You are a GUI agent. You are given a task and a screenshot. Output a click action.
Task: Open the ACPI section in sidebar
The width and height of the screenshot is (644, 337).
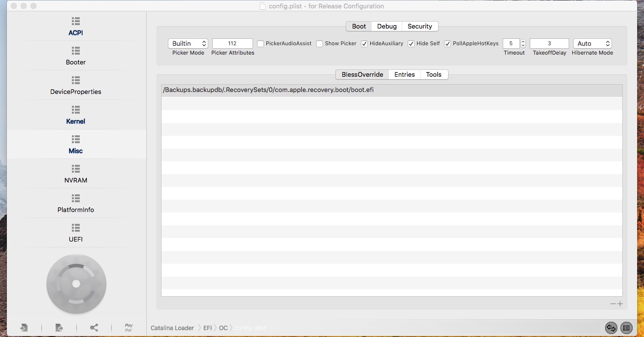click(x=76, y=27)
